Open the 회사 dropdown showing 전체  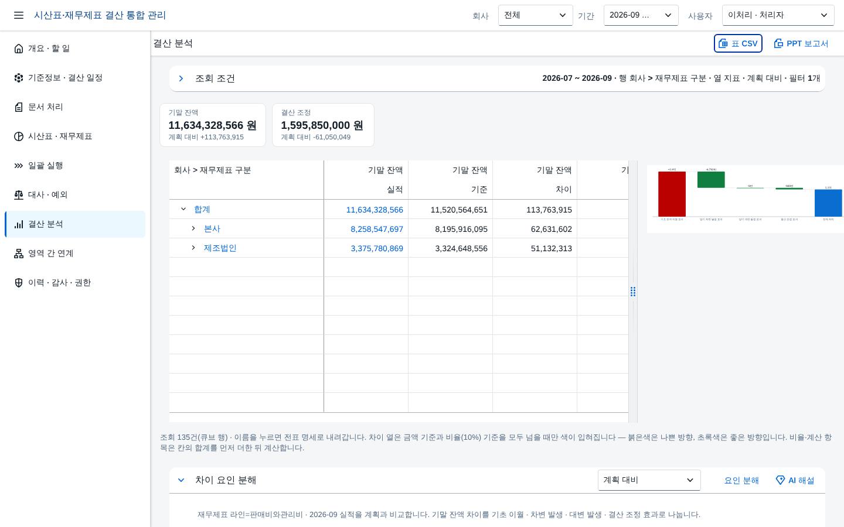536,15
